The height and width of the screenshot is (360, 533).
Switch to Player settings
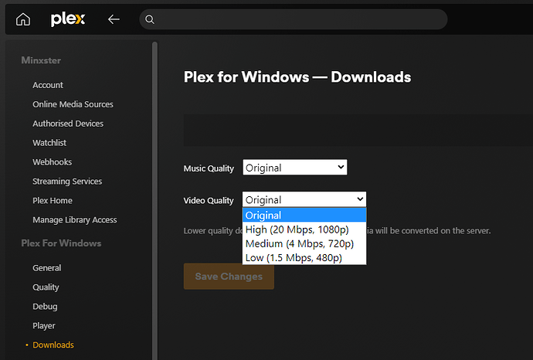(44, 326)
